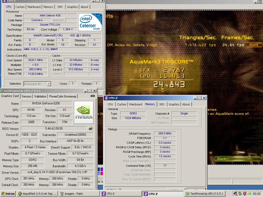Open Graphics tab in lower CPU-Z window

(x=174, y=104)
